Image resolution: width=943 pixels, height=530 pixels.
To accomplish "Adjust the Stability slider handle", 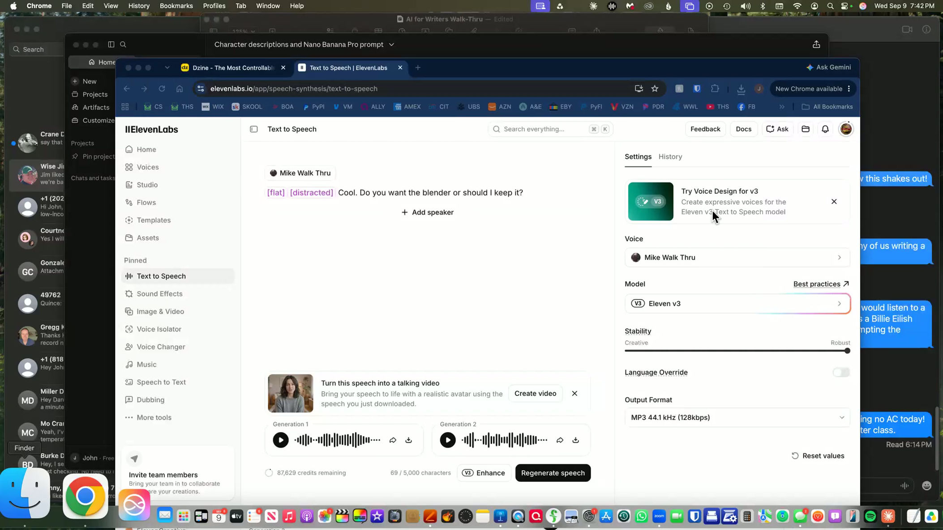I will click(x=847, y=351).
